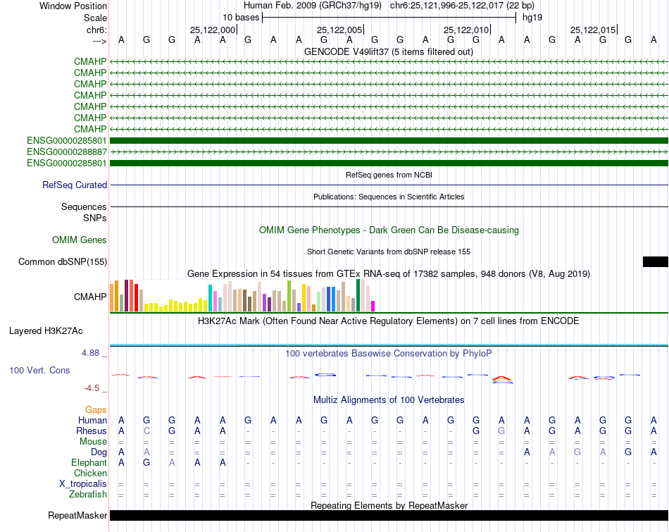Open Publications: Sequences in Scientific Articles title
This screenshot has width=669, height=532.
point(389,197)
